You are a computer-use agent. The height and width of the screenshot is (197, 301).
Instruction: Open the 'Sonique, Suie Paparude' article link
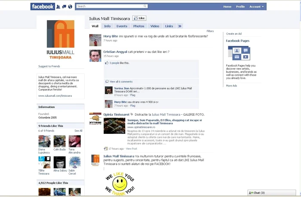coord(165,122)
